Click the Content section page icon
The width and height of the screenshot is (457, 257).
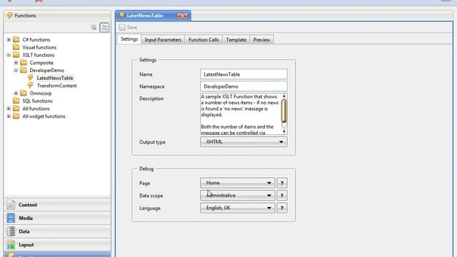click(x=11, y=205)
